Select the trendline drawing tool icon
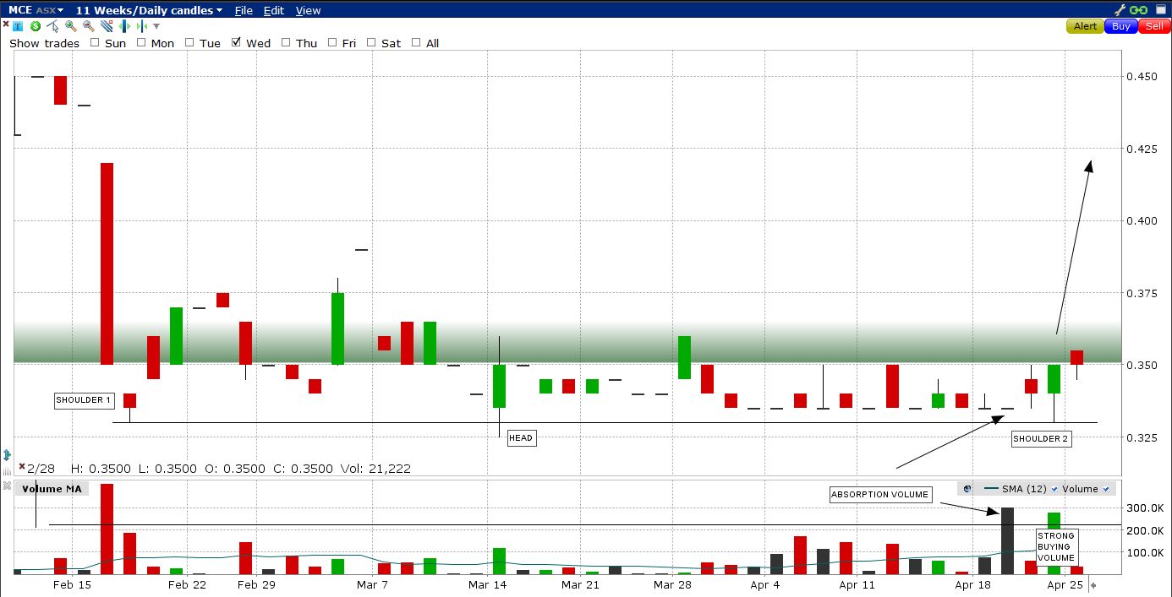 107,26
